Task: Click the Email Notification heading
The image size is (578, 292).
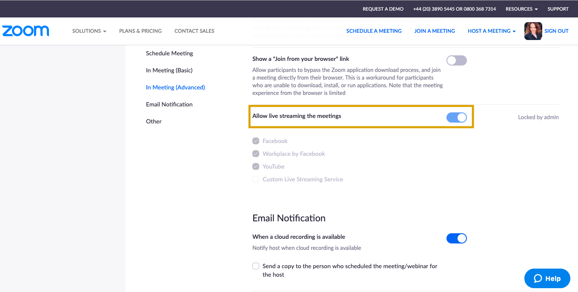Action: point(289,218)
